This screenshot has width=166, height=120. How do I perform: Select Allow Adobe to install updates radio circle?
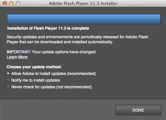(8, 74)
